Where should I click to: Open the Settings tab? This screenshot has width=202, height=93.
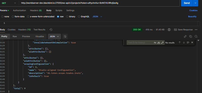[70, 10]
